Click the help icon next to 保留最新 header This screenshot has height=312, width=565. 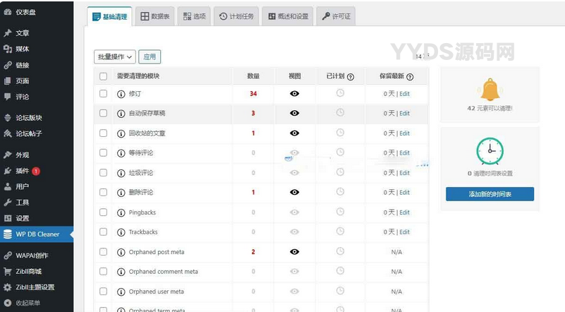[410, 76]
